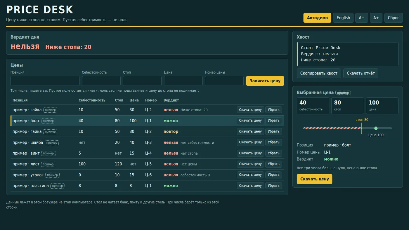Viewport: 409px width, 230px height.
Task: Download price for the уголок row
Action: [x=250, y=175]
